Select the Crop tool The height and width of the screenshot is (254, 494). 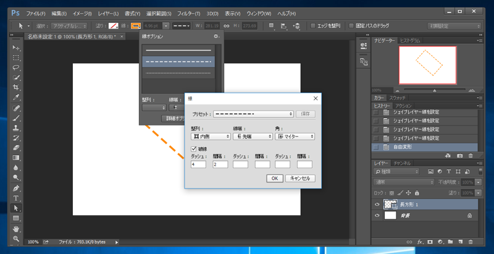click(x=16, y=87)
